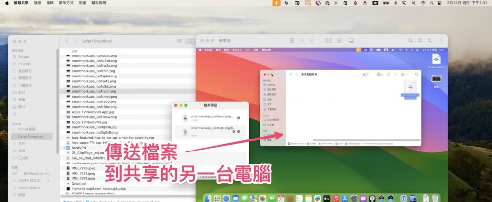Viewport: 492px width, 202px height.
Task: Go forward in the Safari Download Finder window
Action: click(x=75, y=41)
